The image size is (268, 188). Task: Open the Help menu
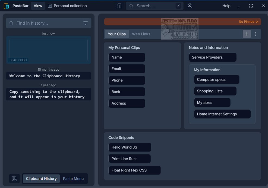point(226,6)
